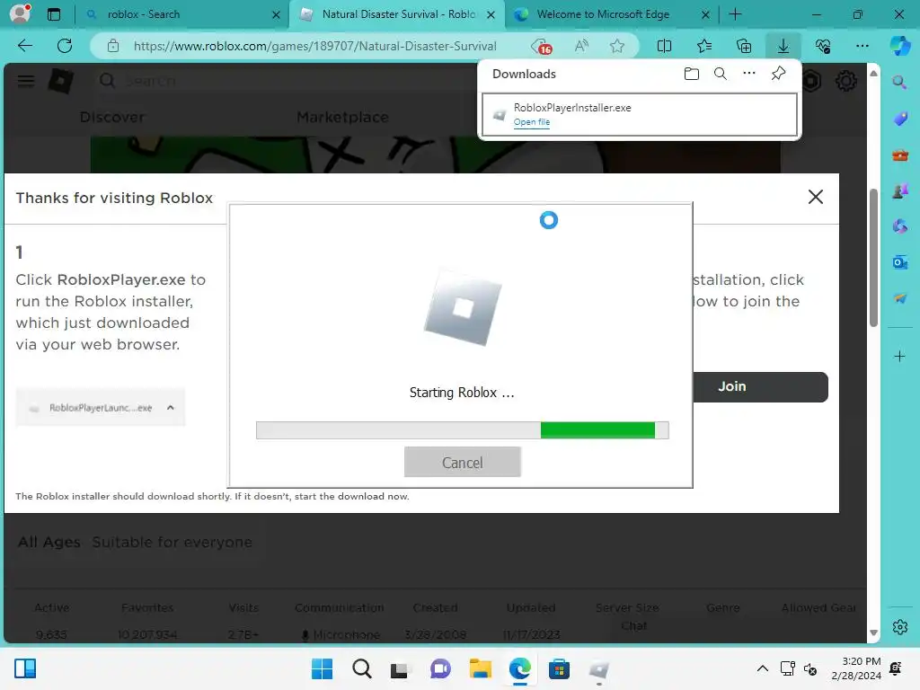Open Browser essentials heart icon
920x690 pixels.
point(823,46)
